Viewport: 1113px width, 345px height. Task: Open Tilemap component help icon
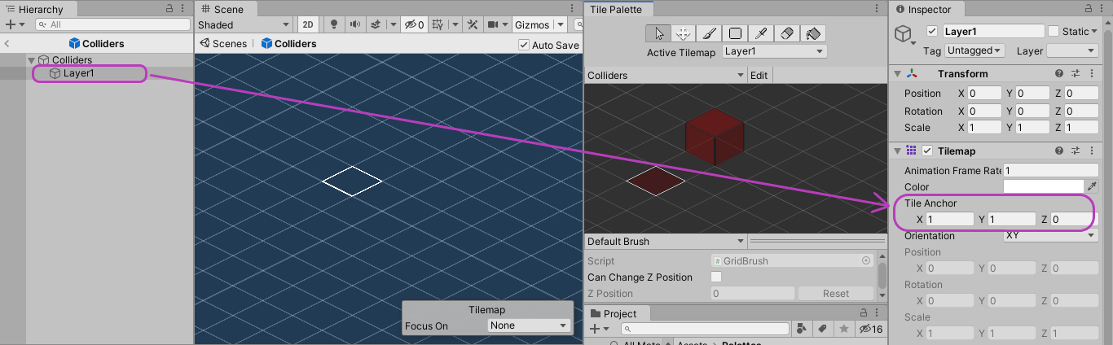pos(1059,151)
